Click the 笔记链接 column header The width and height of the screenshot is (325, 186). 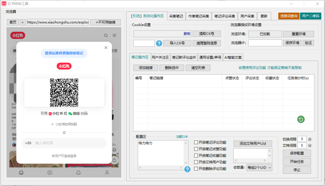click(x=185, y=78)
